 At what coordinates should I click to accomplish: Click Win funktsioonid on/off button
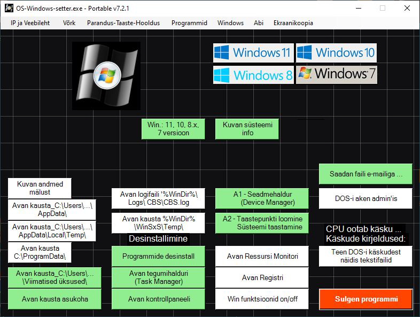[x=262, y=299]
